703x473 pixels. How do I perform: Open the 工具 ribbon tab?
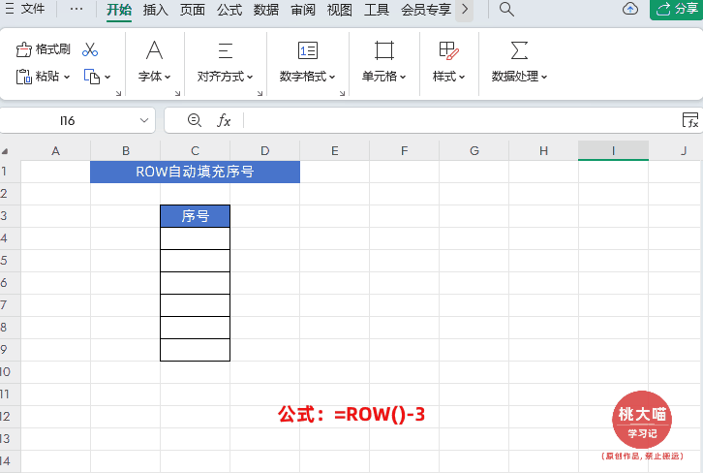coord(377,10)
